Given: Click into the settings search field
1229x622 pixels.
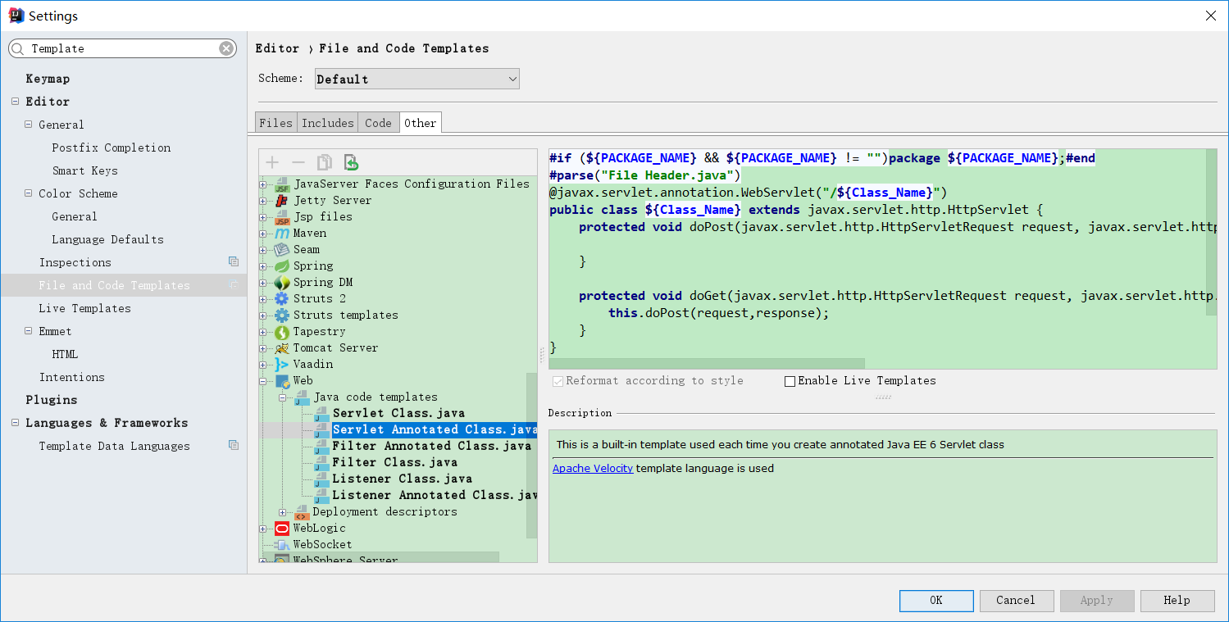Looking at the screenshot, I should [123, 48].
